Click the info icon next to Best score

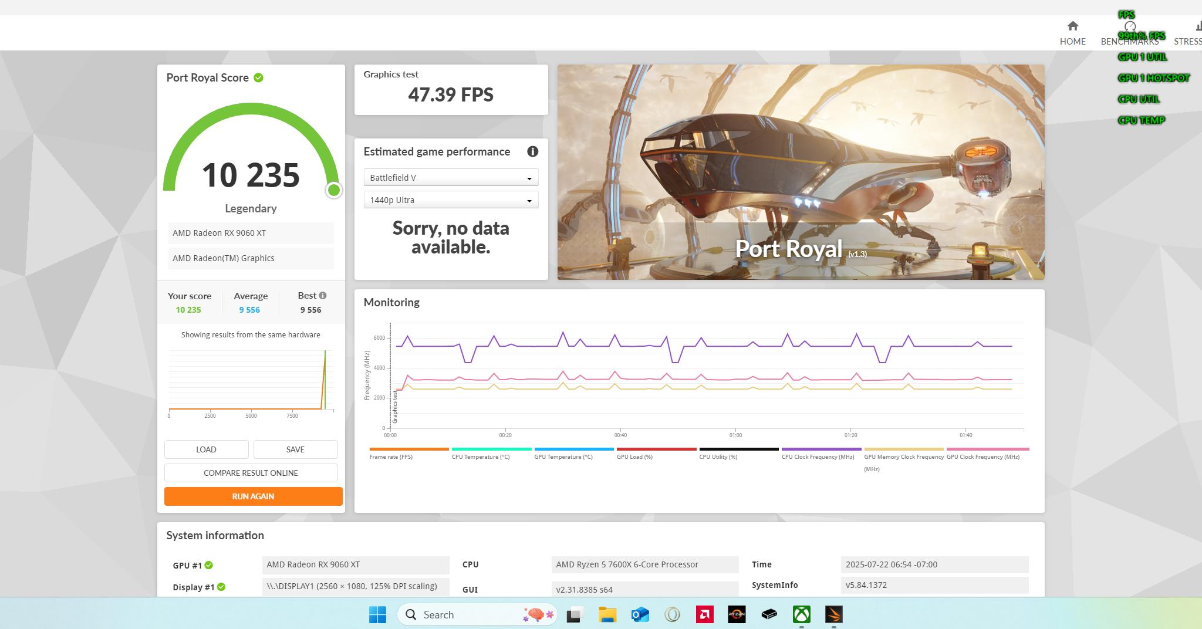point(323,296)
